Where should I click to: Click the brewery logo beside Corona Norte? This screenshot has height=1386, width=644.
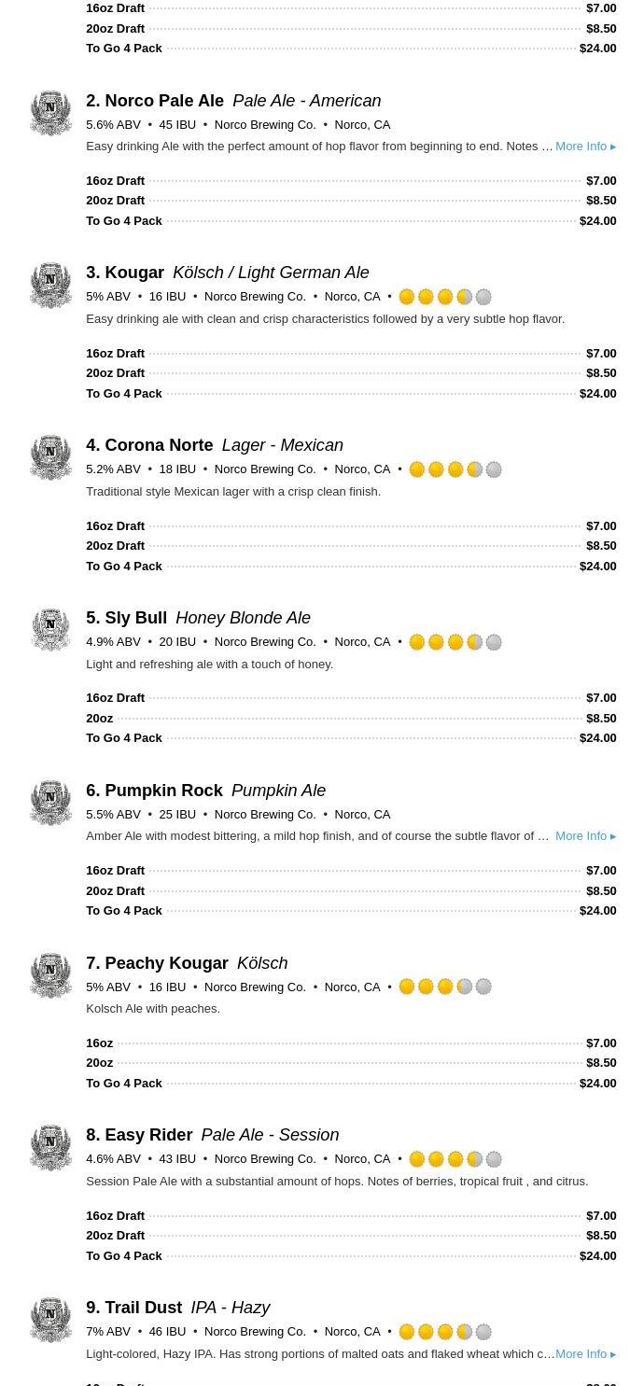[x=50, y=458]
